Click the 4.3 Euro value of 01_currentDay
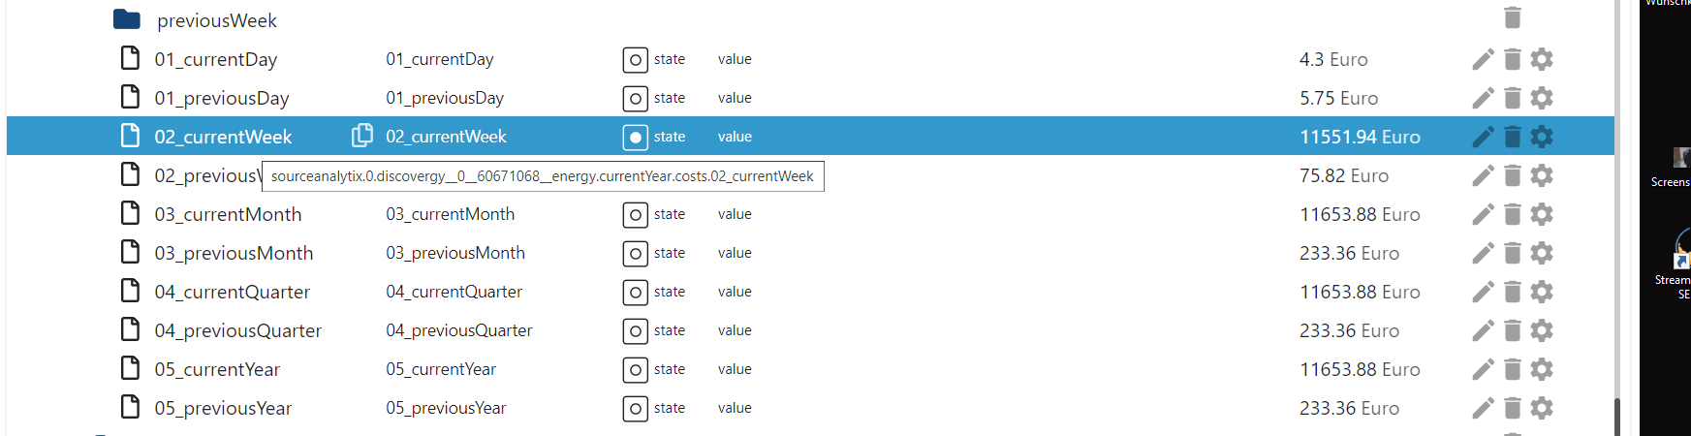 (1333, 59)
